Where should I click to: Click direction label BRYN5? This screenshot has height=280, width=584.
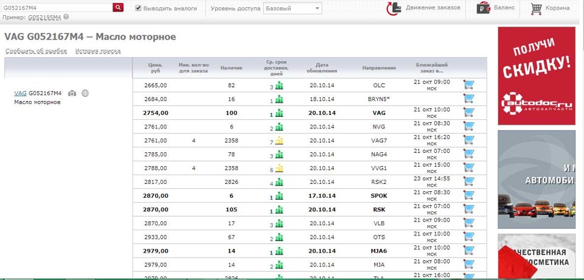(x=379, y=99)
